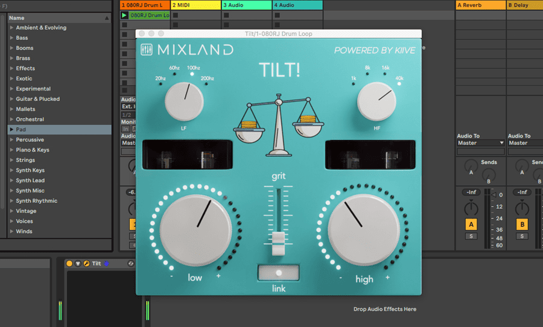Expand the Ambient & Evolving category
This screenshot has height=327, width=543.
tap(11, 28)
